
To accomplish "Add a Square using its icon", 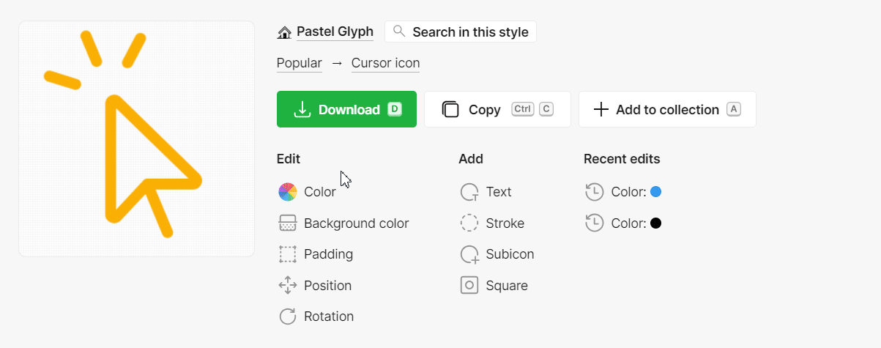I will click(x=469, y=286).
